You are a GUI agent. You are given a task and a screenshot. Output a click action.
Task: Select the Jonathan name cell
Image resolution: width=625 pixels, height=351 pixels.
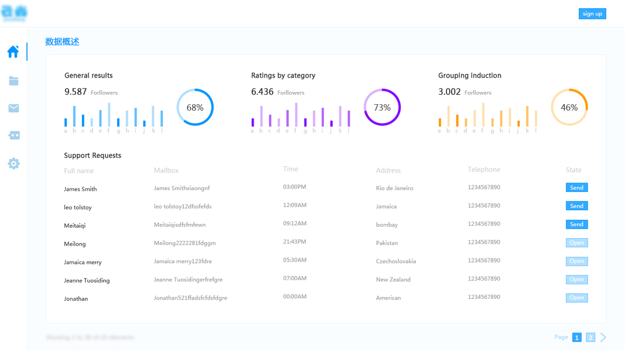point(76,299)
